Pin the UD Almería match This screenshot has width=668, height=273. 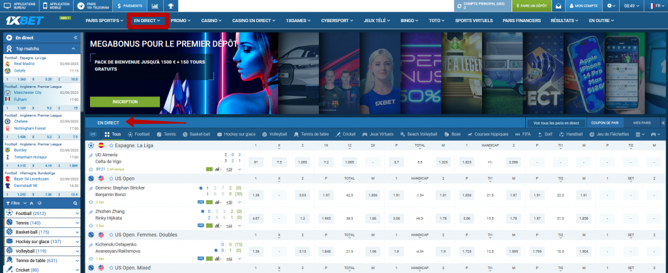coord(90,156)
